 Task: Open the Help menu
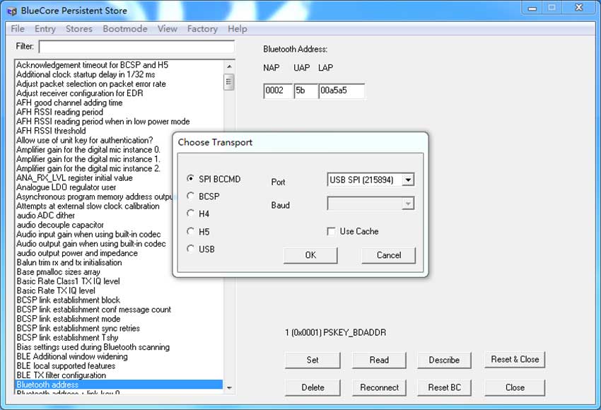[x=238, y=29]
